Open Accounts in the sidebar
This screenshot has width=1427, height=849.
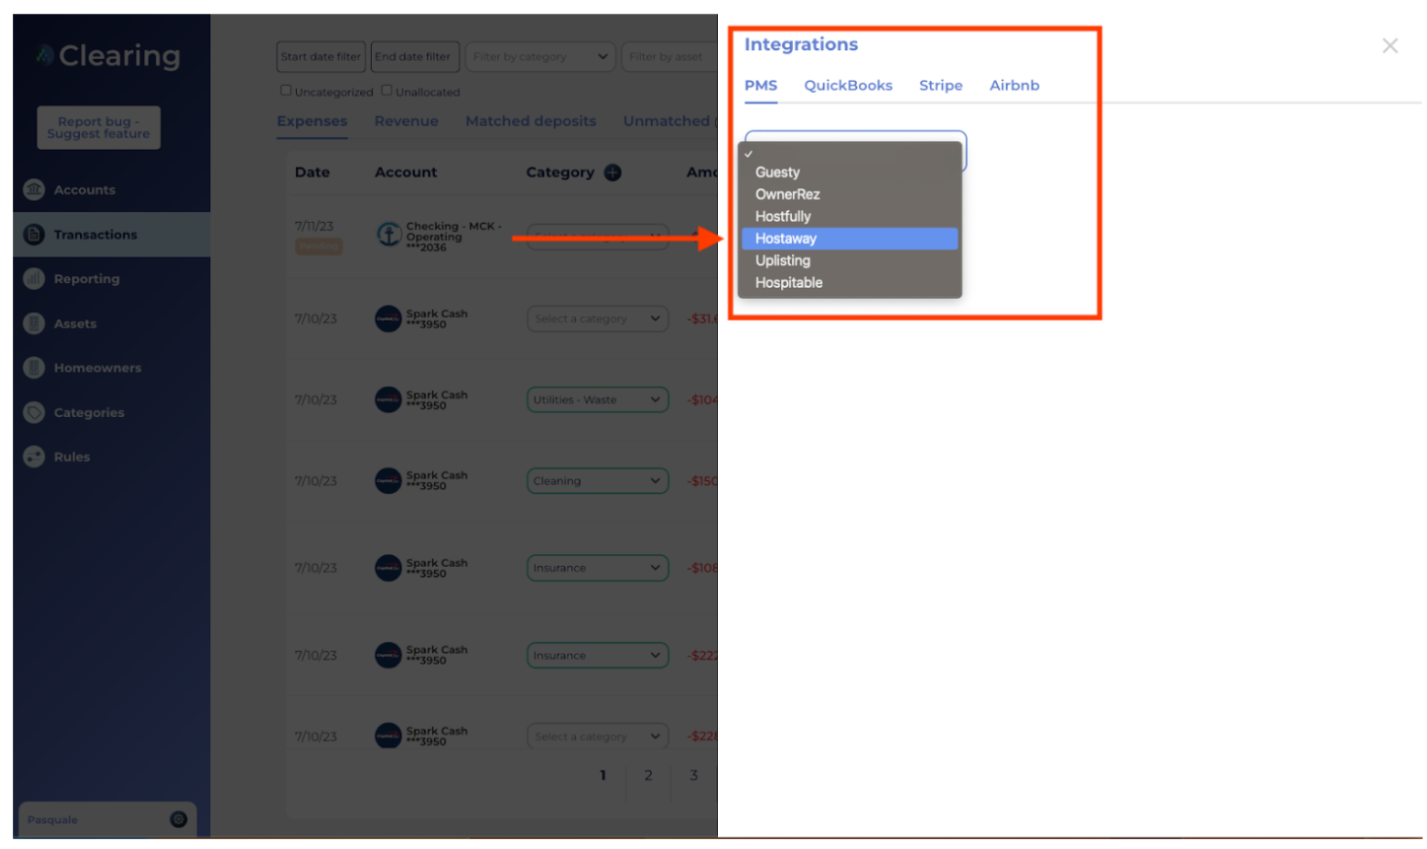point(85,189)
